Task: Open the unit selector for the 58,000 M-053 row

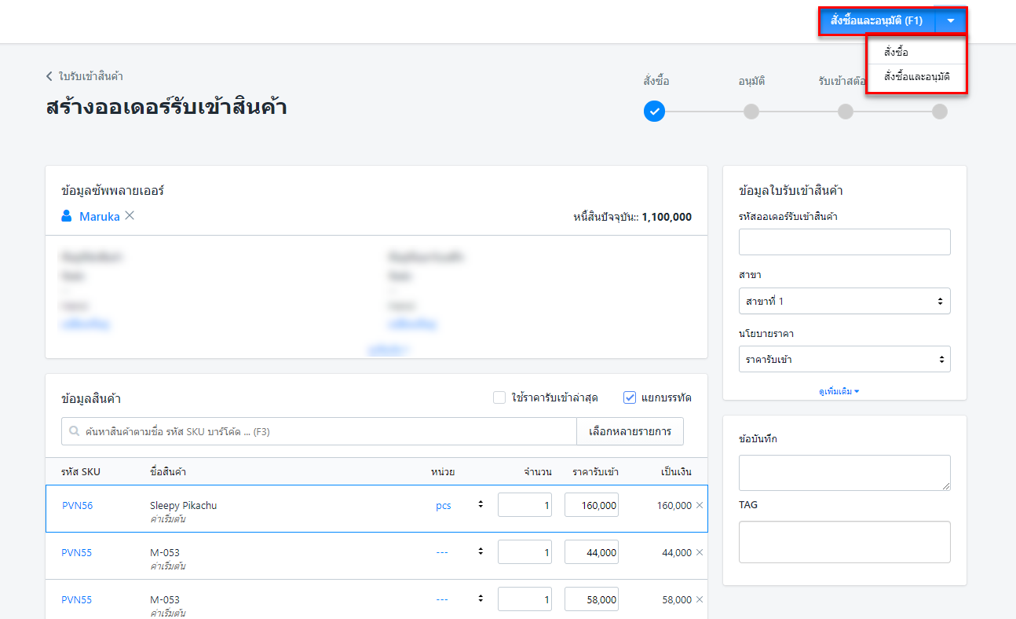Action: [x=481, y=599]
